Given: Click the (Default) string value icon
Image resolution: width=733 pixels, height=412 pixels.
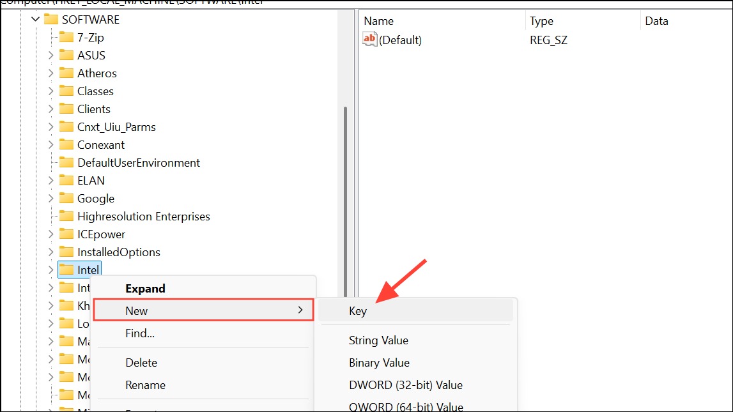Looking at the screenshot, I should (x=369, y=40).
